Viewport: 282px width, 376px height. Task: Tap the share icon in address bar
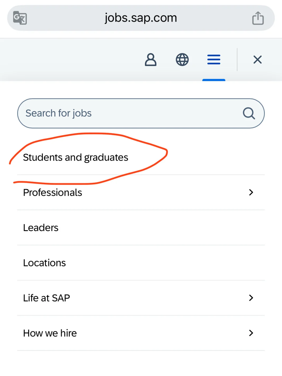coord(258,18)
